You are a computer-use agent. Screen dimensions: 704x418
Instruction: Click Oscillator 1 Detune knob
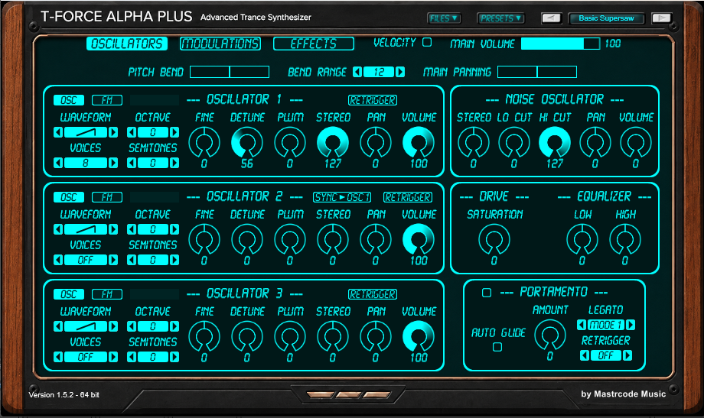(247, 142)
